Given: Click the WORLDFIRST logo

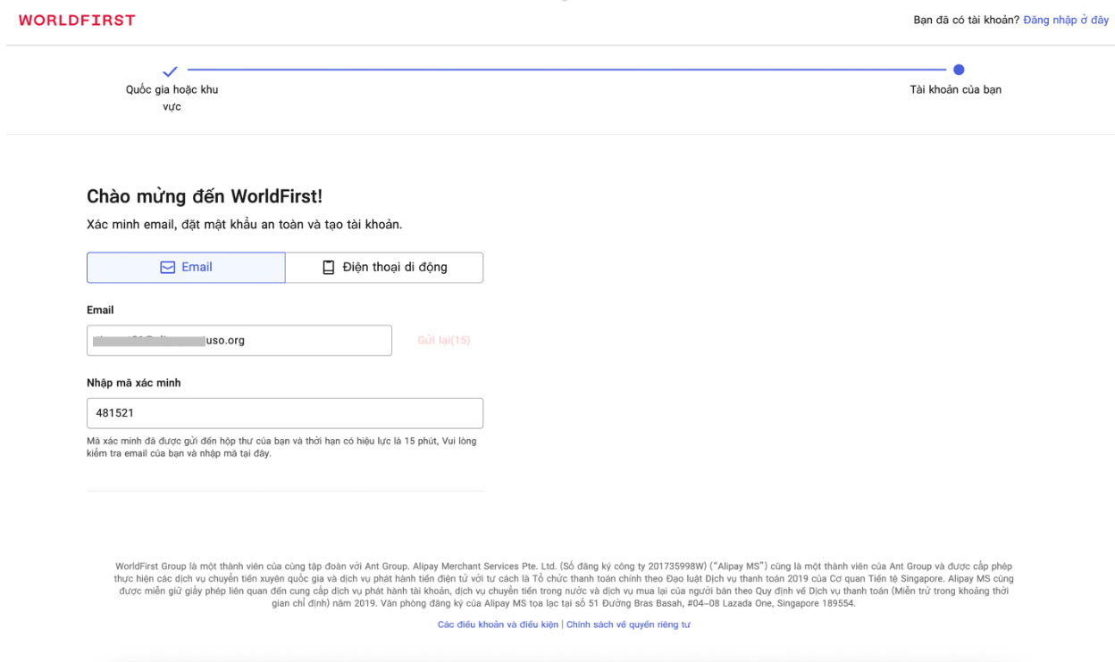Looking at the screenshot, I should click(77, 20).
